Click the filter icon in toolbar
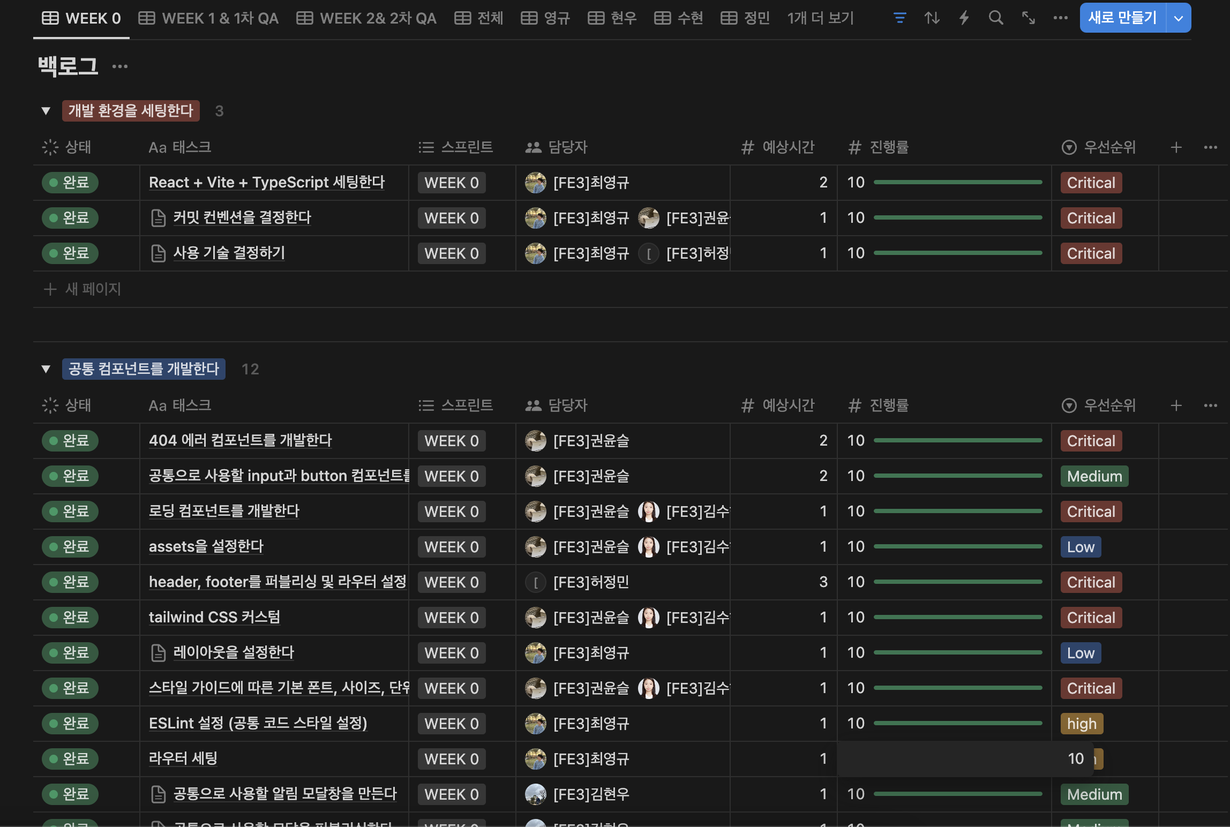1230x827 pixels. pos(899,18)
